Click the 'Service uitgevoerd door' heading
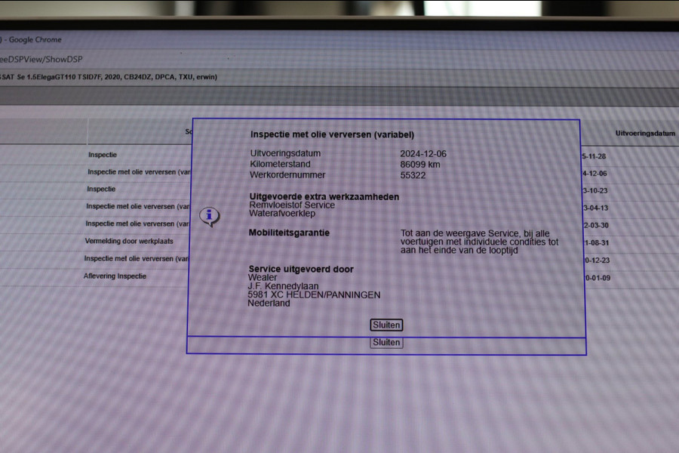 (301, 270)
